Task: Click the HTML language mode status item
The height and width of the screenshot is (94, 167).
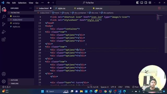Action: click(127, 87)
